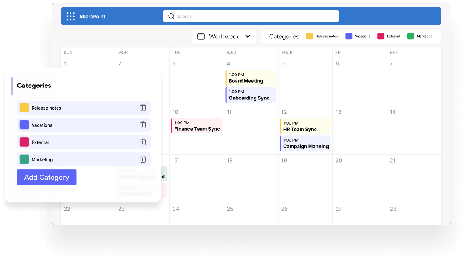Select Marketing text in Categories panel
The height and width of the screenshot is (267, 473).
click(x=42, y=159)
